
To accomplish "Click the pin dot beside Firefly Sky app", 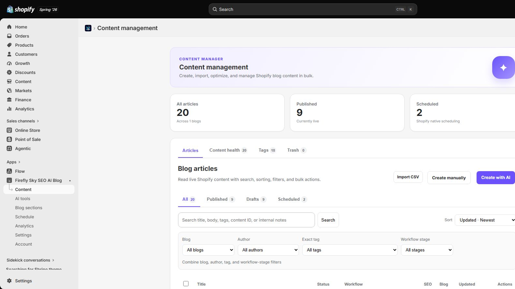I will point(70,180).
